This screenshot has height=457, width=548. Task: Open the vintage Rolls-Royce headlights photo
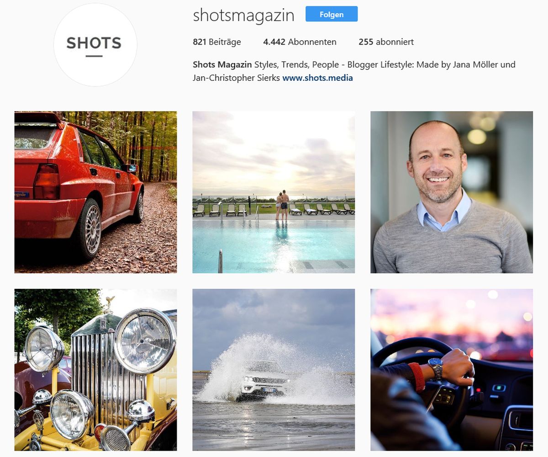[95, 370]
